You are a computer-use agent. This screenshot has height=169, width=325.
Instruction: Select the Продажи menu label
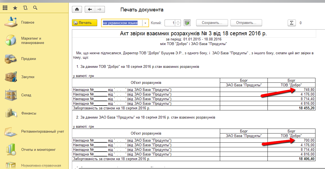pos(29,59)
